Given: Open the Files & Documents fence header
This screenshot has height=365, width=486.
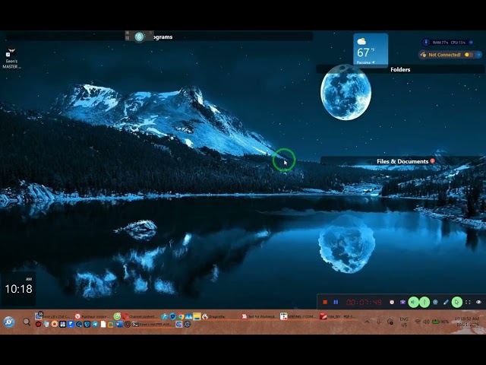Looking at the screenshot, I should (402, 161).
